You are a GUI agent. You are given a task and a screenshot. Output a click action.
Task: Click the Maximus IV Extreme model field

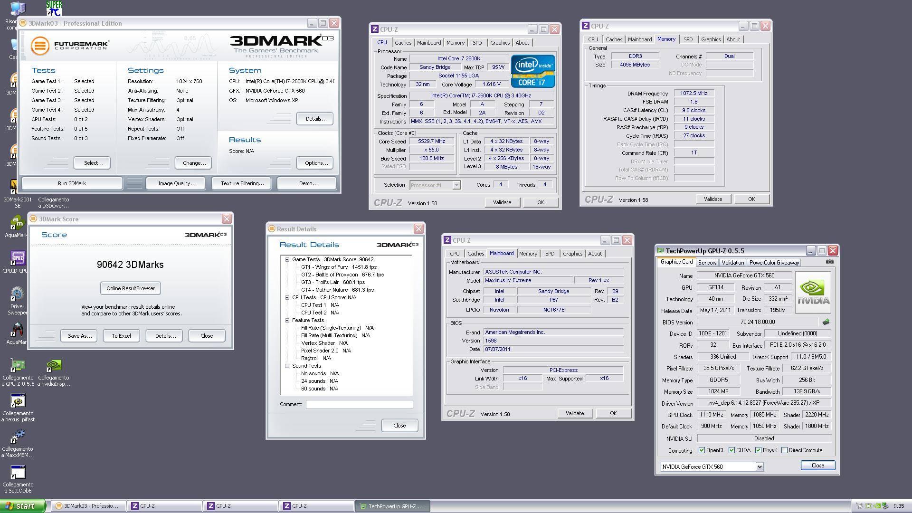pyautogui.click(x=528, y=281)
